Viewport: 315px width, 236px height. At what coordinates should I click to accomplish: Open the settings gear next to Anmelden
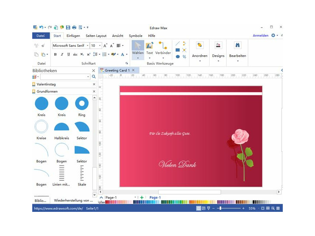click(273, 35)
